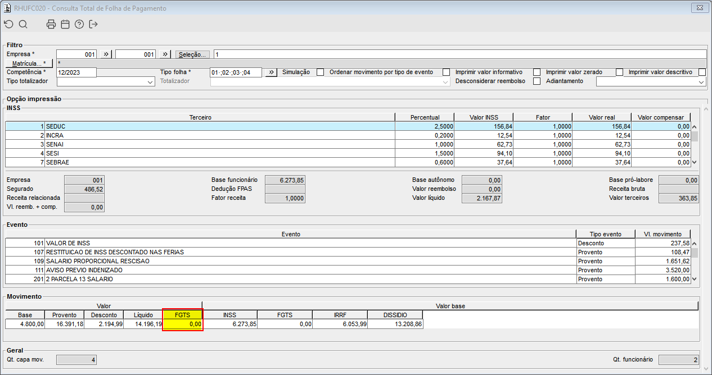Click the Fator column header
This screenshot has height=375, width=712.
[543, 117]
